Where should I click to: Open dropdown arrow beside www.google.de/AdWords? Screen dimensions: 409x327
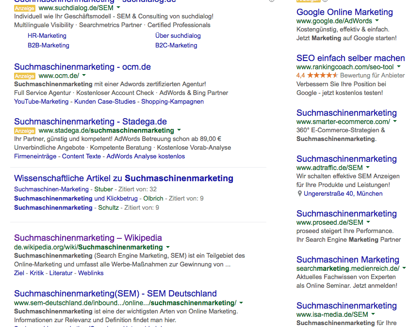click(377, 20)
